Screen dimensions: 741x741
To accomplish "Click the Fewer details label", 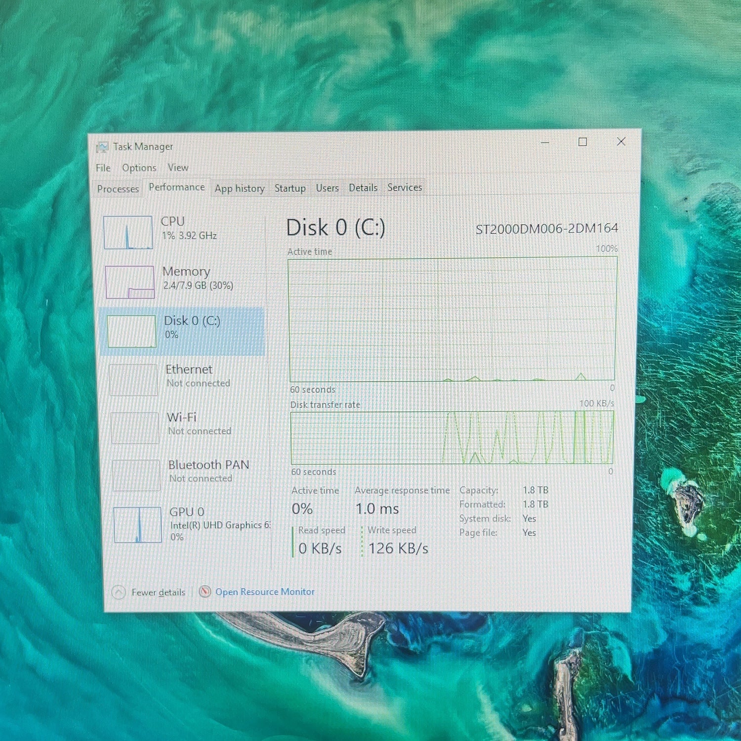I will click(x=159, y=592).
